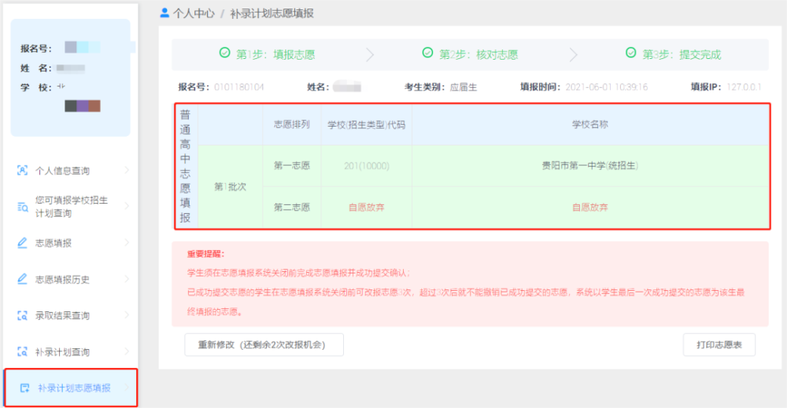The image size is (787, 408).
Task: Click the checkmark icon for 第1步 填报志愿
Action: [x=224, y=53]
